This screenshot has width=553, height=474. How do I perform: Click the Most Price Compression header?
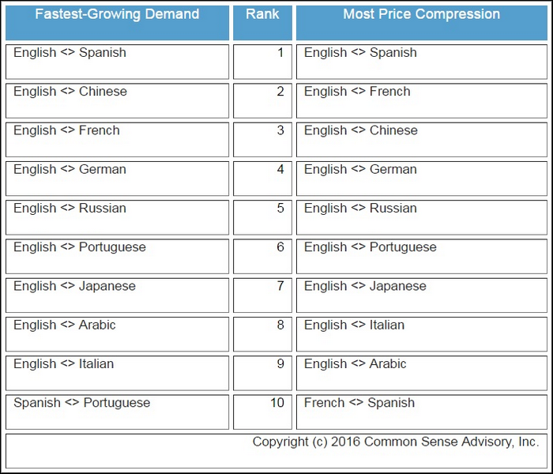click(421, 15)
